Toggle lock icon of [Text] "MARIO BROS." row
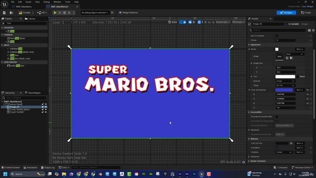 43,110
